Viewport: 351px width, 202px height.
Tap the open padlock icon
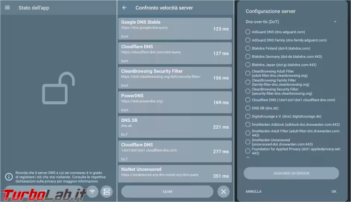click(59, 88)
